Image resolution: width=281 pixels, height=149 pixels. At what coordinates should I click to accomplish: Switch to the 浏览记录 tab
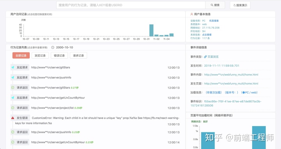coord(40,55)
